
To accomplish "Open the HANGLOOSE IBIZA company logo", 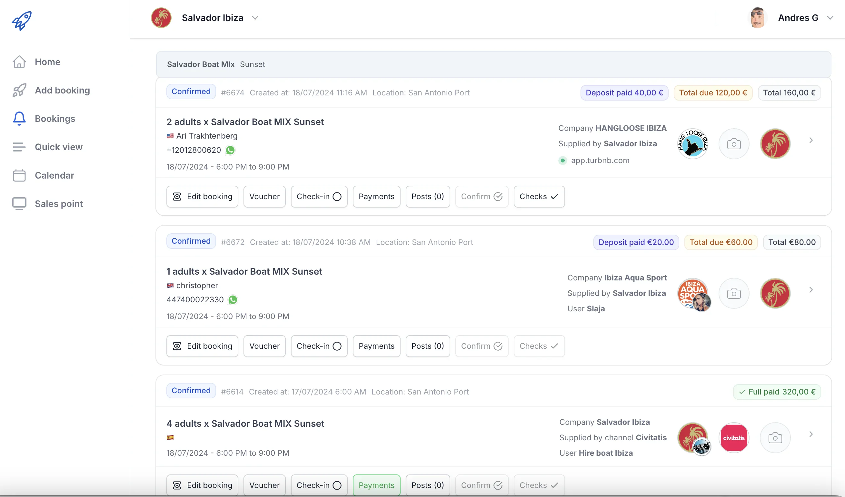I will tap(692, 143).
